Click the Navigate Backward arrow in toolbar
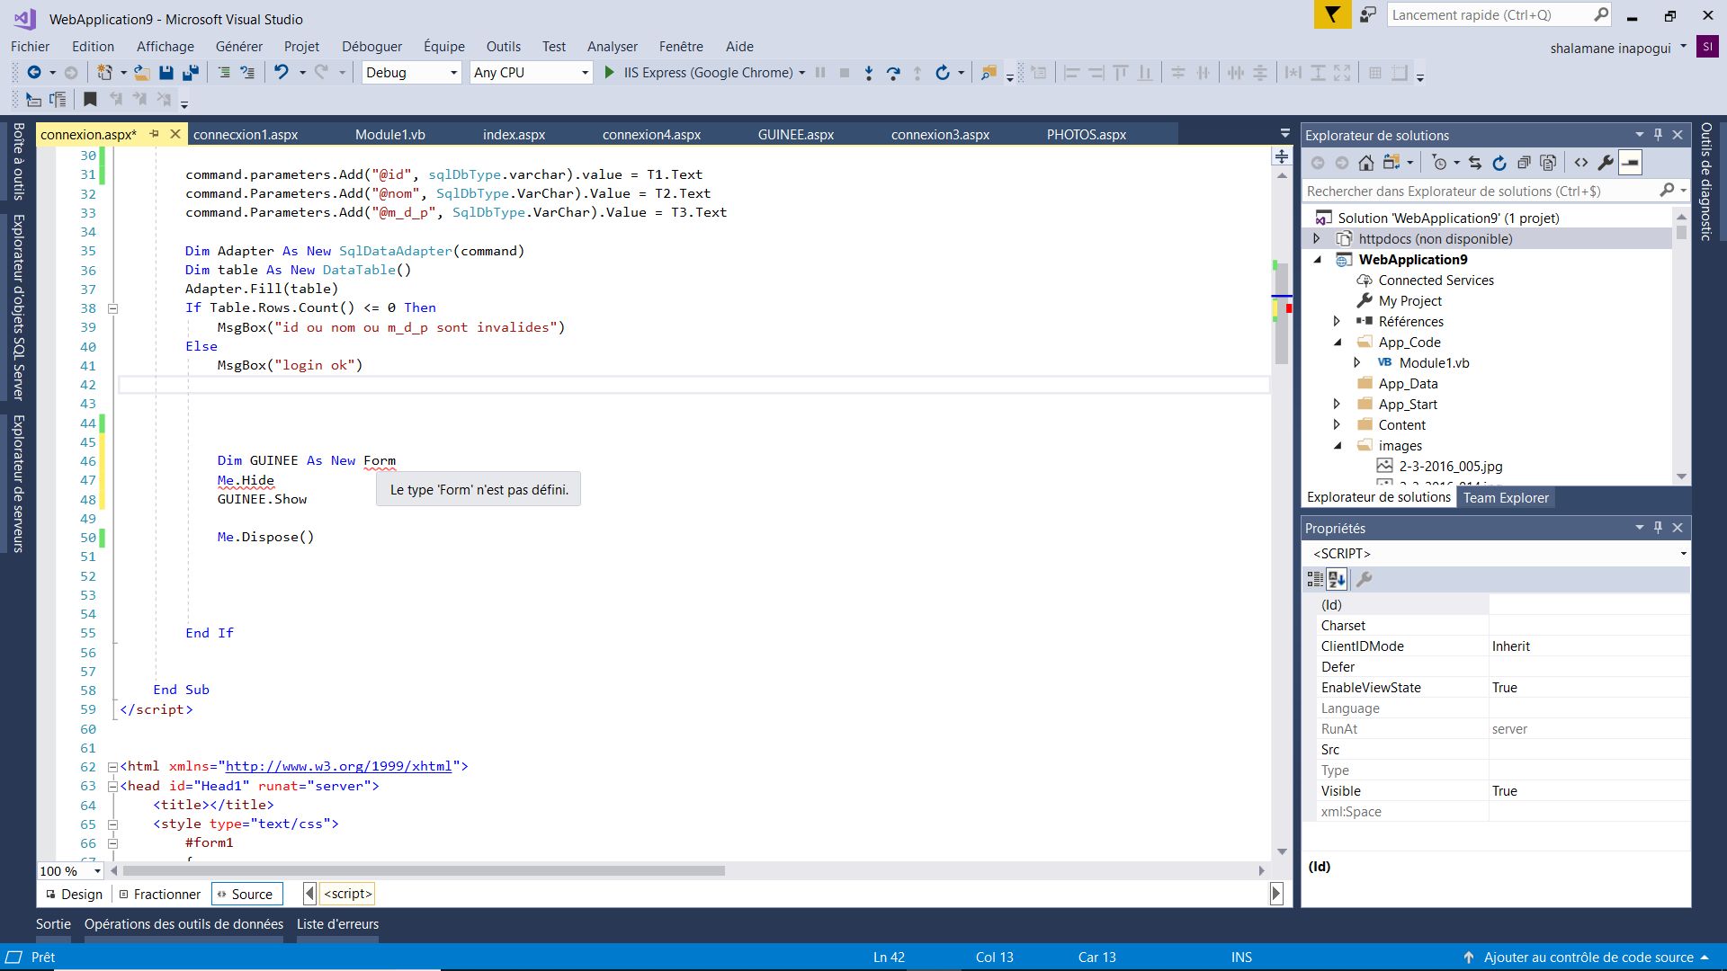 pos(34,73)
